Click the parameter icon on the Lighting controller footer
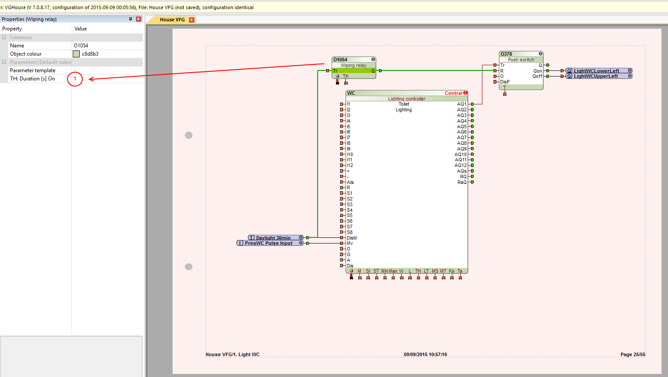This screenshot has width=668, height=377. (351, 271)
